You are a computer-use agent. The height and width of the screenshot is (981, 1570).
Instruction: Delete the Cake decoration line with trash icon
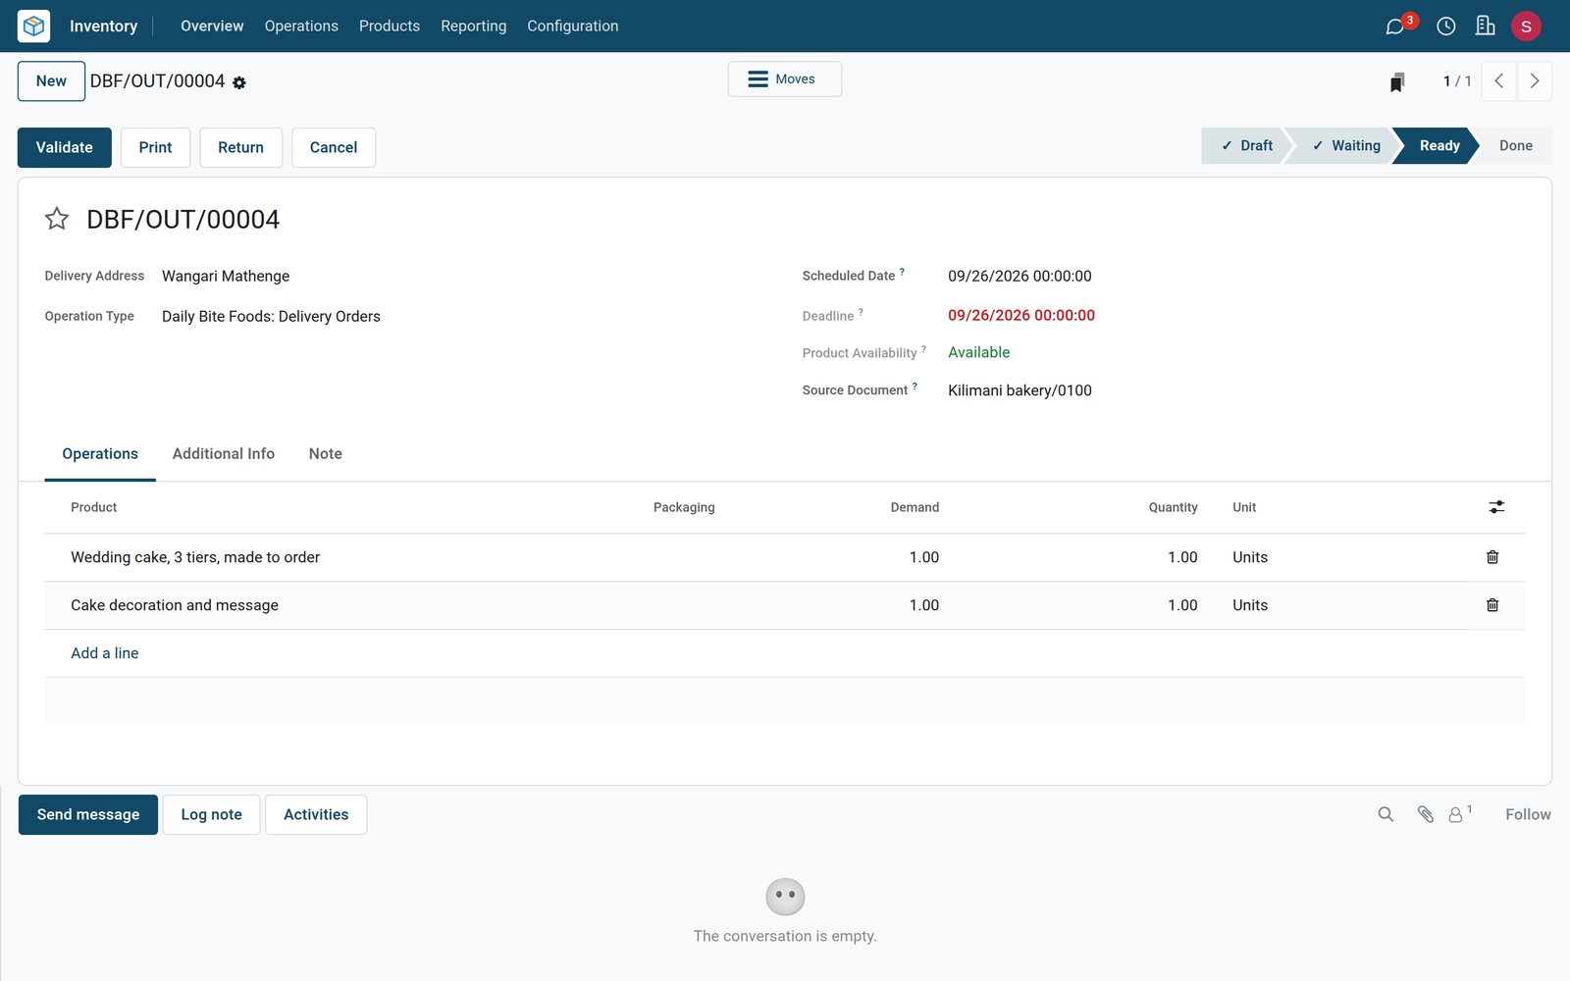(x=1492, y=605)
